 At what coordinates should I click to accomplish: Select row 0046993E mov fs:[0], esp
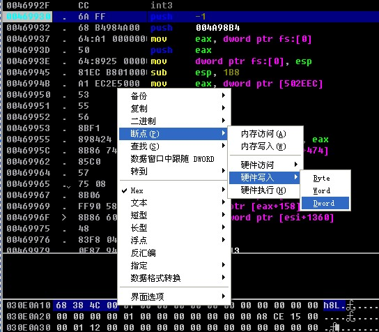191,61
